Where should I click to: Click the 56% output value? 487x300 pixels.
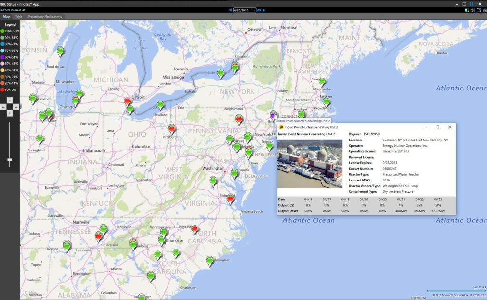[x=438, y=205]
